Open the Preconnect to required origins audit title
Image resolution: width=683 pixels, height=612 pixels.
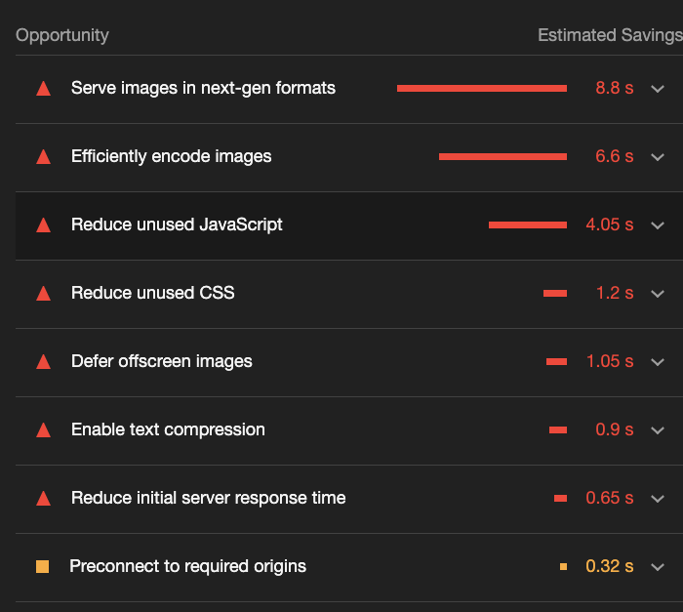[187, 566]
